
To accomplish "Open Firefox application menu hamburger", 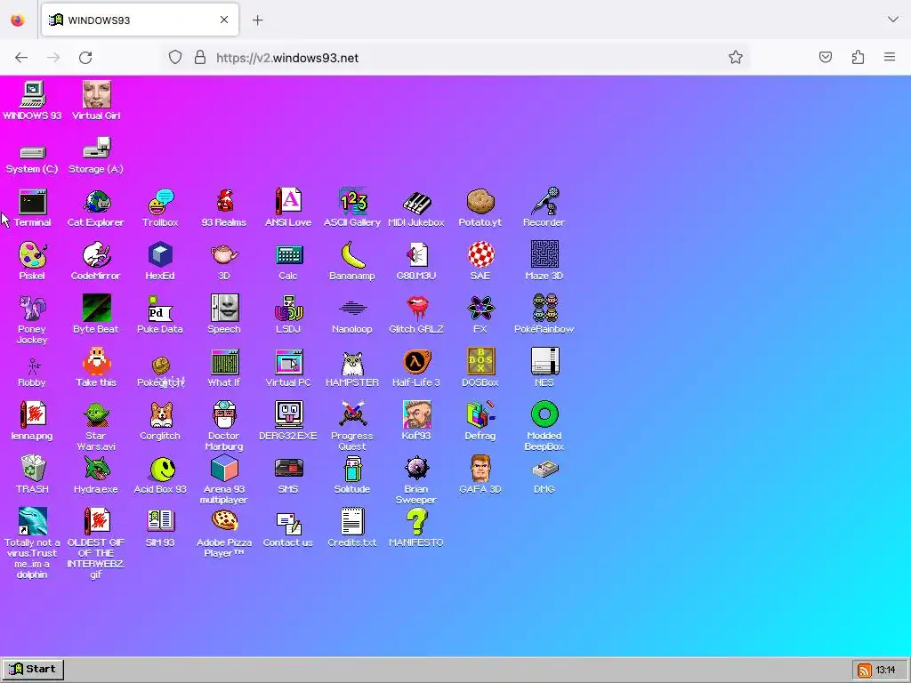I will click(x=890, y=57).
